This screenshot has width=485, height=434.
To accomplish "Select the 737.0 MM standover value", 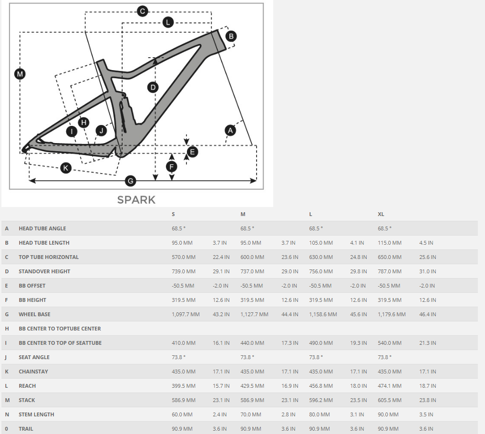I will click(252, 271).
